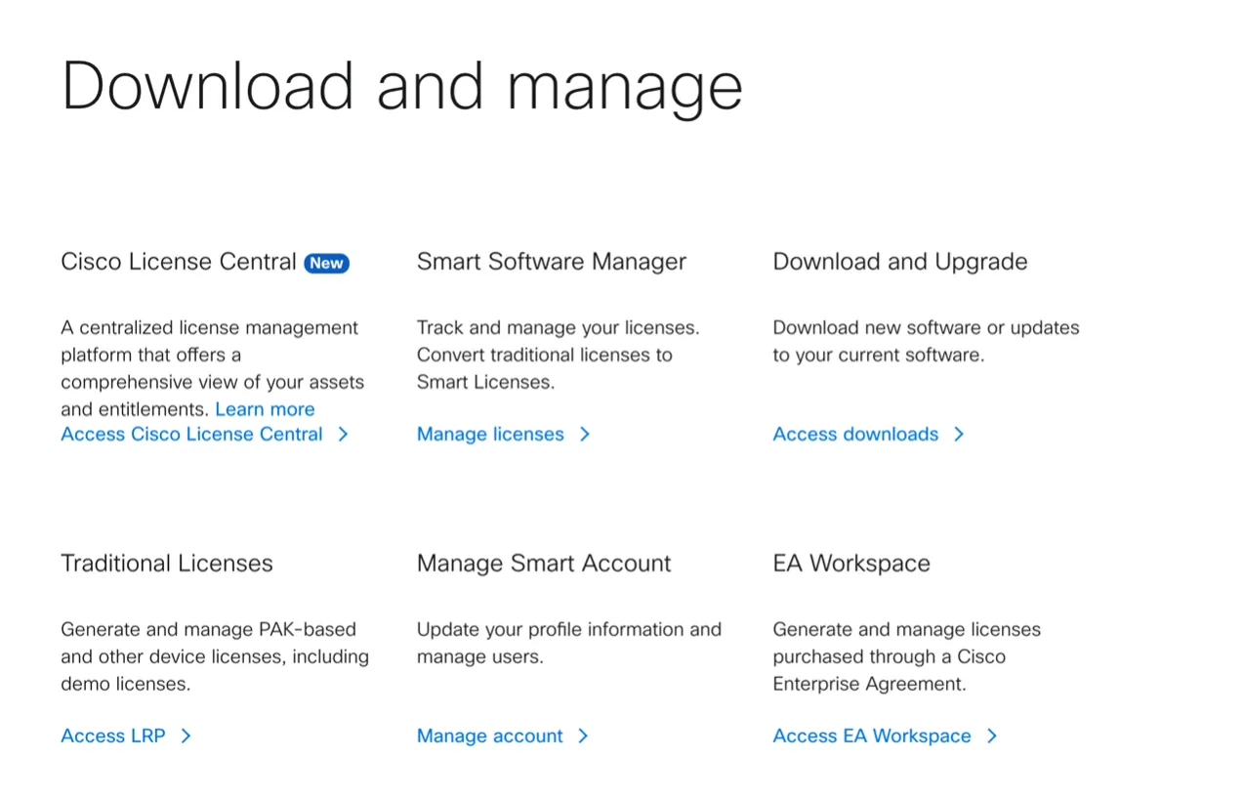Open the Access EA Workspace link

click(872, 736)
